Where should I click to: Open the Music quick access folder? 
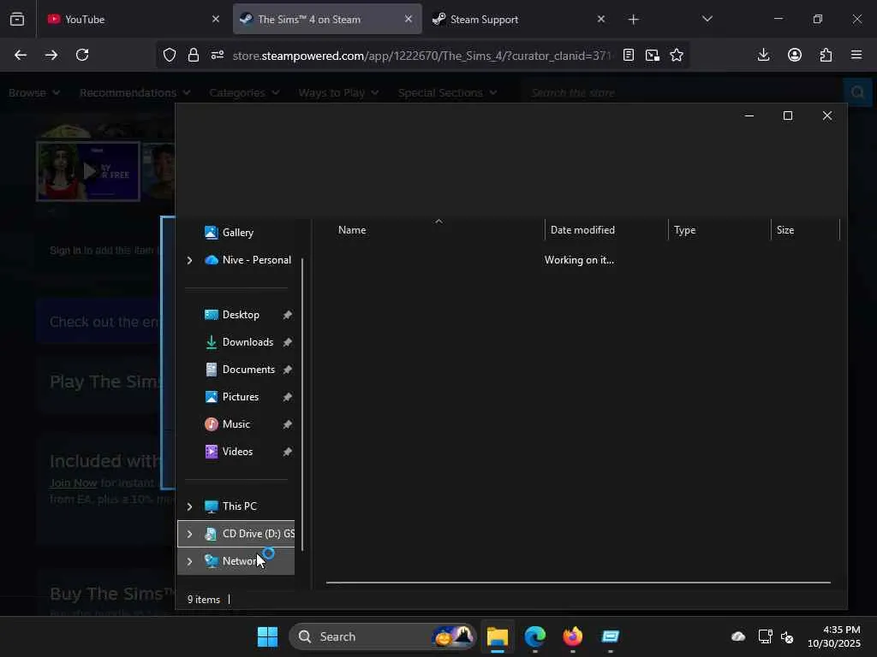click(x=236, y=424)
